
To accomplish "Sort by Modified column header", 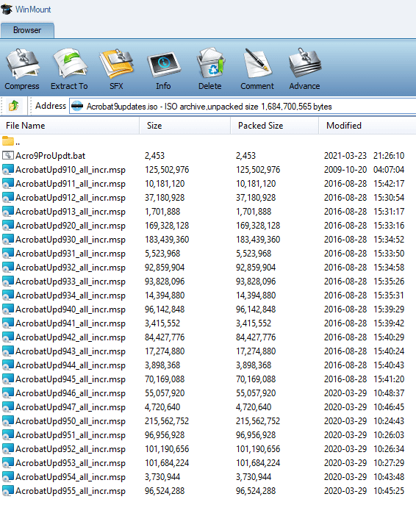I will coord(367,126).
